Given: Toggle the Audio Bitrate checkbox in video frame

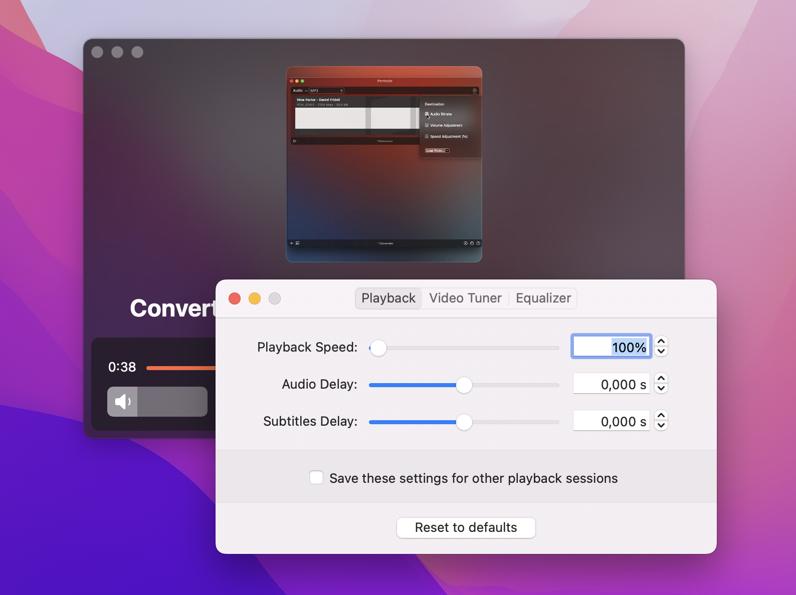Looking at the screenshot, I should click(x=427, y=114).
